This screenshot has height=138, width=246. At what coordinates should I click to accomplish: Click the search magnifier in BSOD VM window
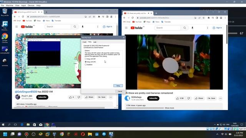75,26
